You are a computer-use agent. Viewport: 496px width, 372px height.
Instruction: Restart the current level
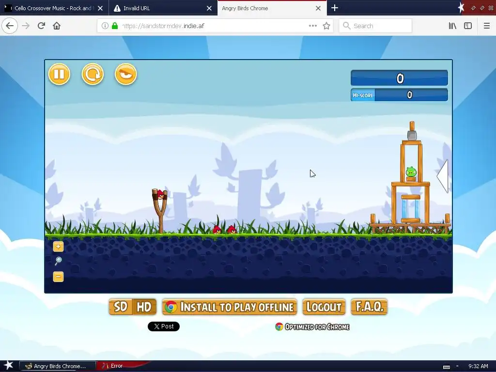pyautogui.click(x=93, y=74)
